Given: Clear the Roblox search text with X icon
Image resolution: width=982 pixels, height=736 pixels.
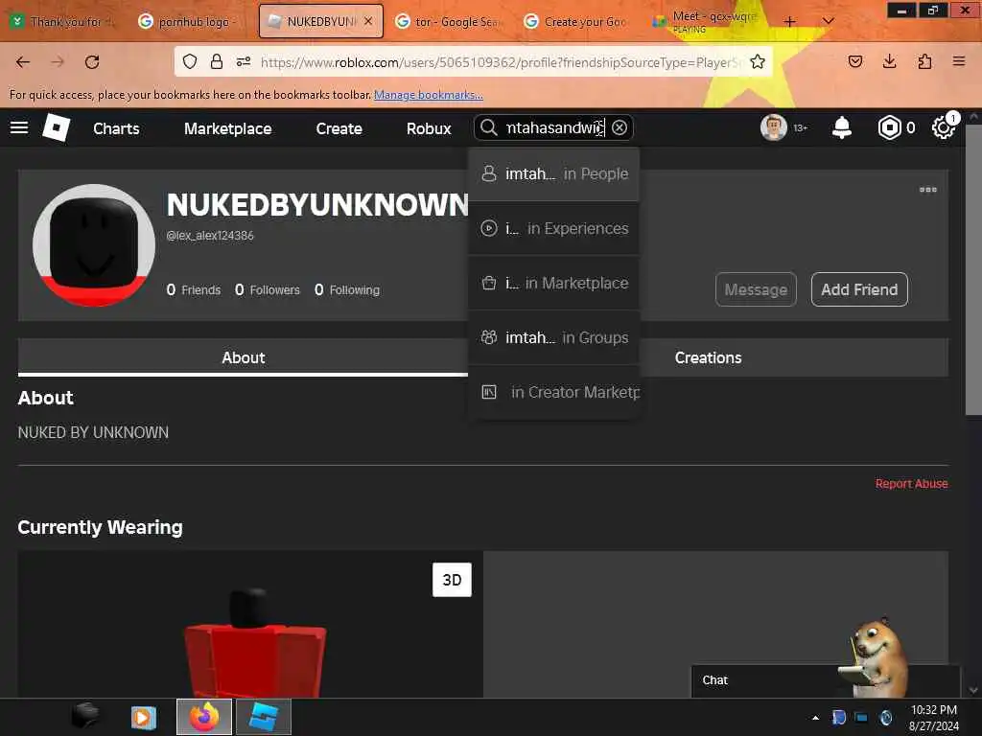Looking at the screenshot, I should click(x=620, y=127).
